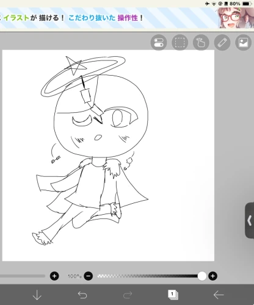
Task: Tap the down arrow hide-toolbar icon
Action: (x=37, y=295)
